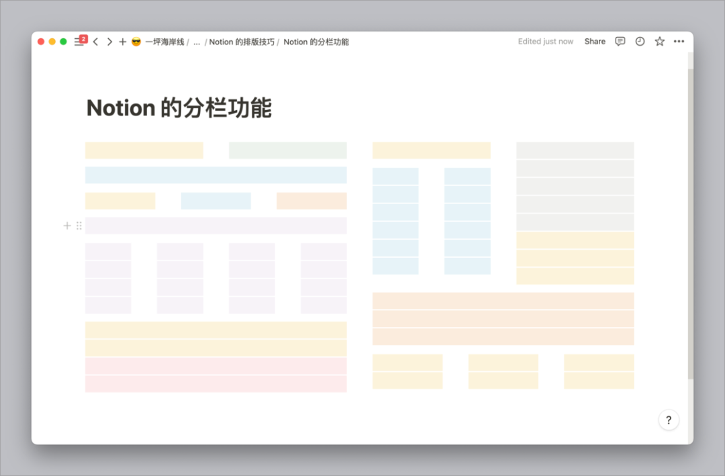Create a new page using the plus icon
This screenshot has width=725, height=476.
coord(122,41)
